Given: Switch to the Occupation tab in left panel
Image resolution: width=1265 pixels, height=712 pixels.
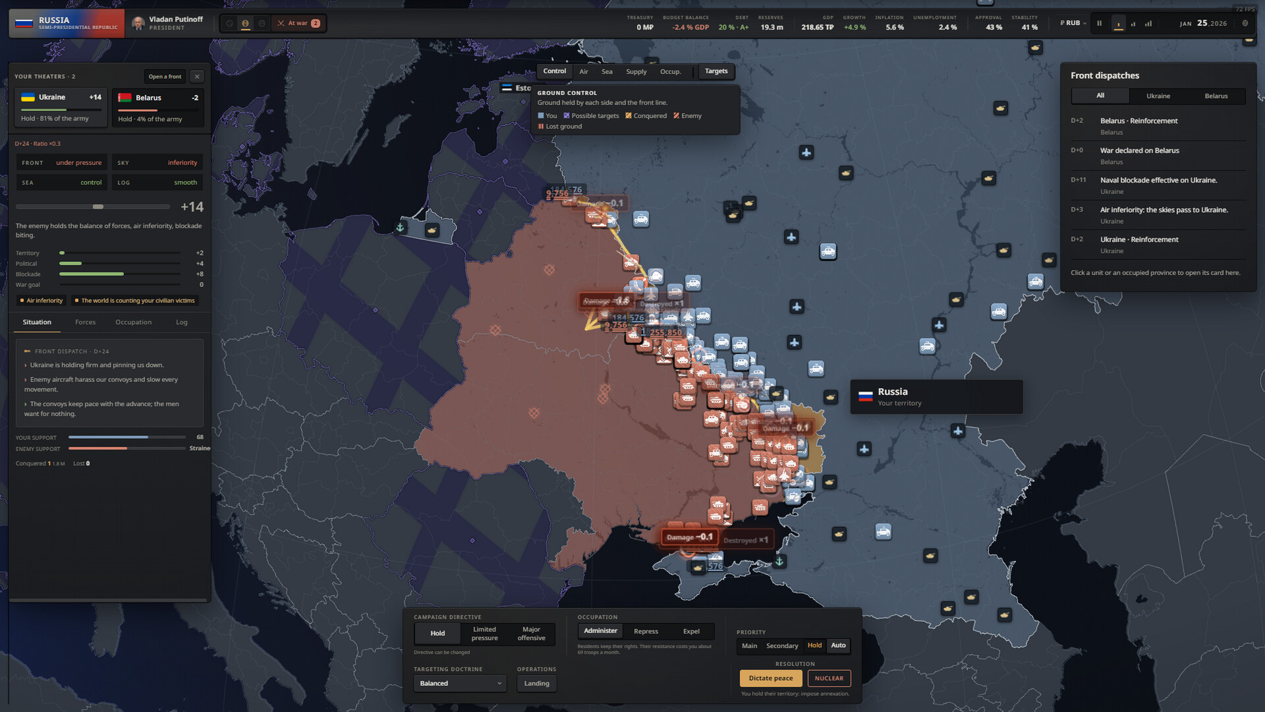Looking at the screenshot, I should pos(133,322).
